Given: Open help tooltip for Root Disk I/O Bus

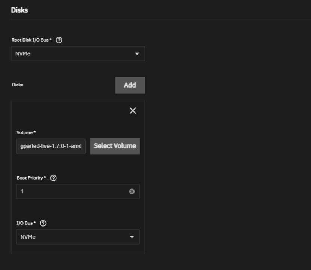Looking at the screenshot, I should [x=59, y=40].
